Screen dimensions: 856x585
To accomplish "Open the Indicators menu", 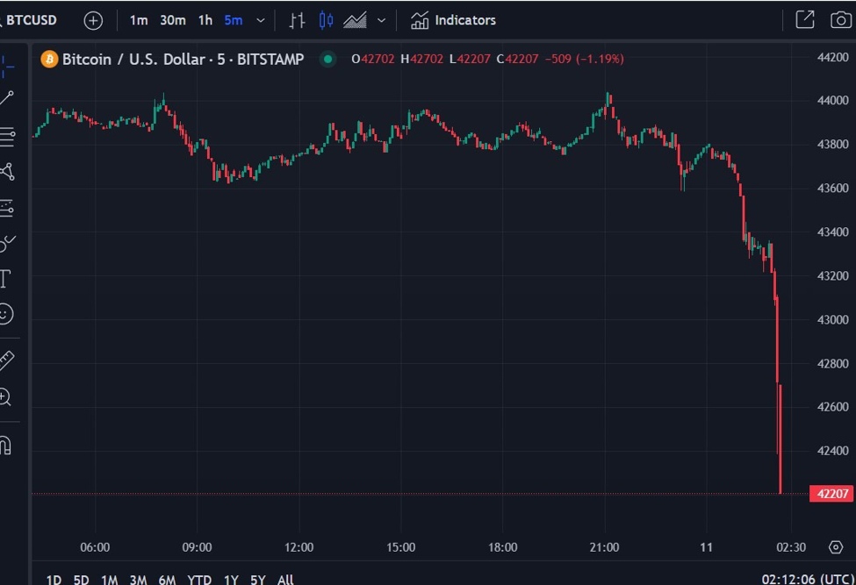I will pos(453,20).
